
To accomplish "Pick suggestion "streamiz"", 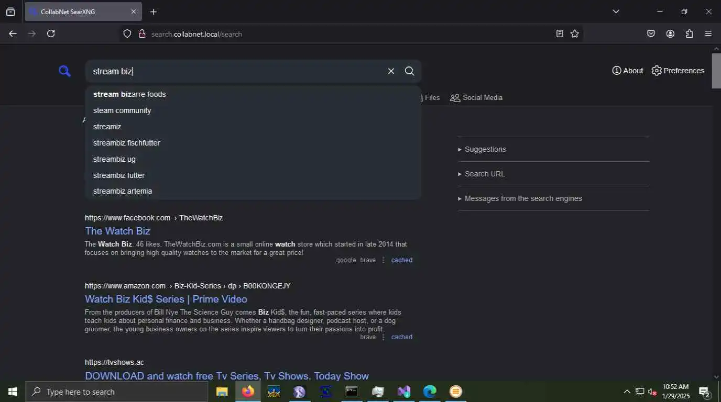I will [x=253, y=127].
